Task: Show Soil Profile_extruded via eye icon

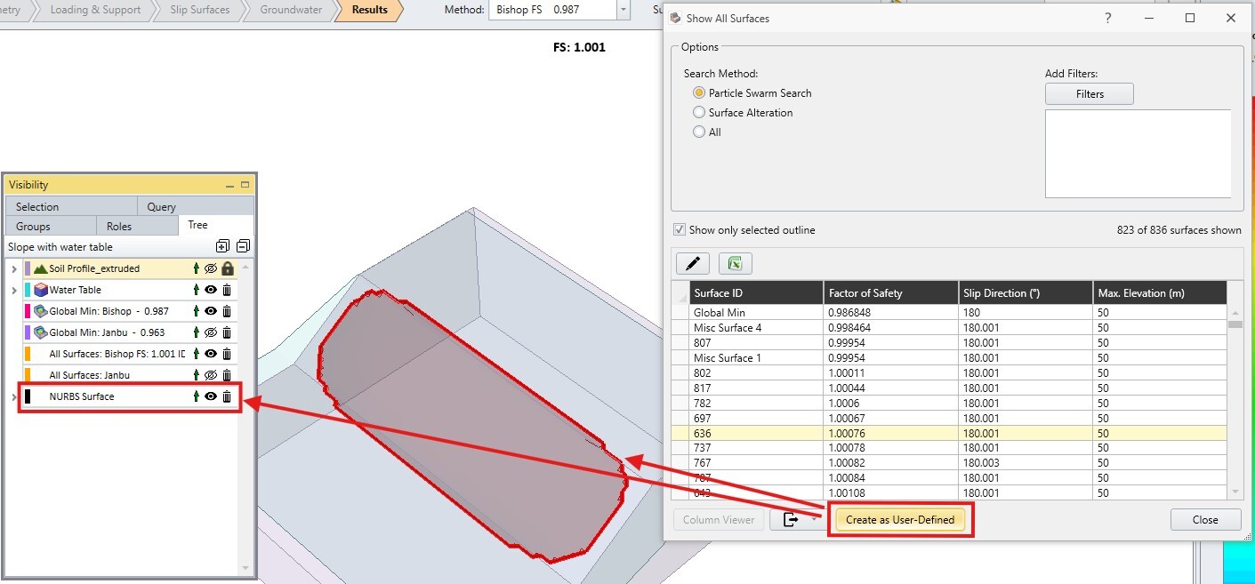Action: pos(211,268)
